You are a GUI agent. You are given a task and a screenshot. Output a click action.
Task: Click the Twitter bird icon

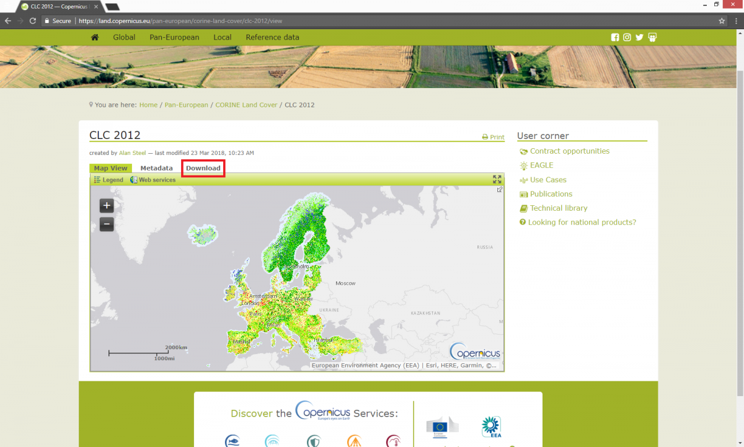tap(639, 37)
